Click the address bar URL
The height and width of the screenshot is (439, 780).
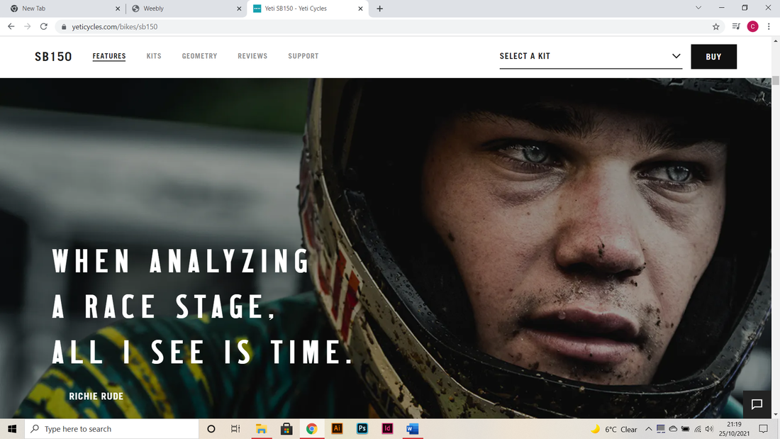point(114,27)
